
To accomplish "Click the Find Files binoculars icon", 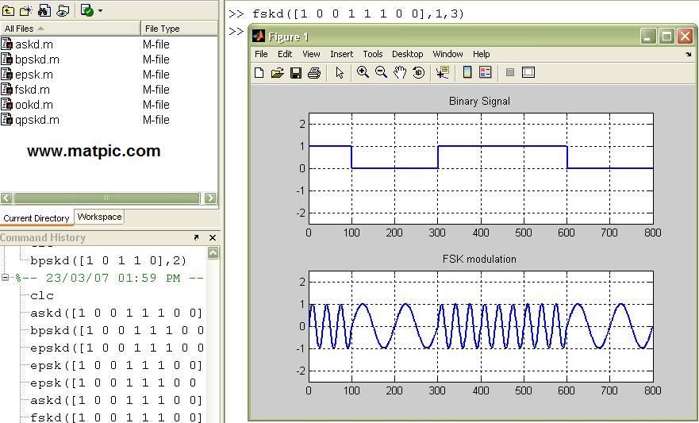I will point(44,10).
